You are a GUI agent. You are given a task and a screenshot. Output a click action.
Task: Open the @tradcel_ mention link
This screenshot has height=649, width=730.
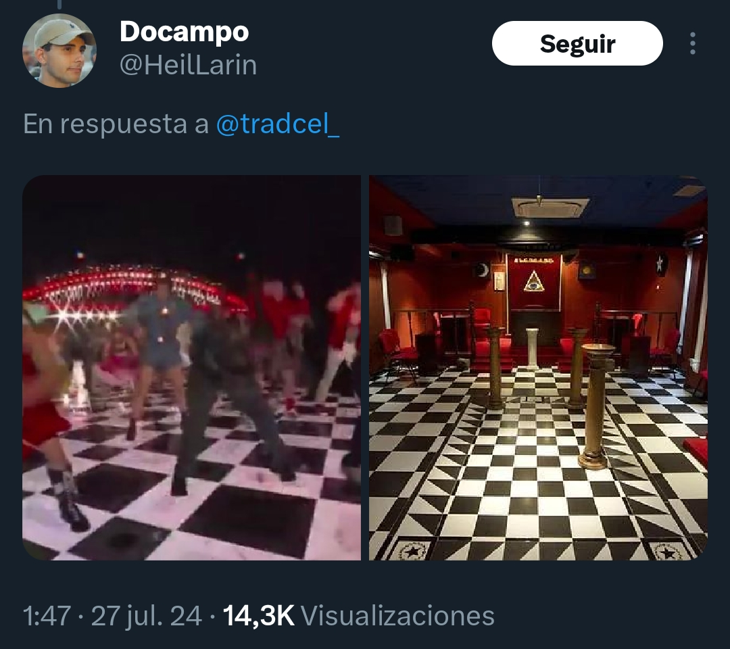[x=278, y=123]
